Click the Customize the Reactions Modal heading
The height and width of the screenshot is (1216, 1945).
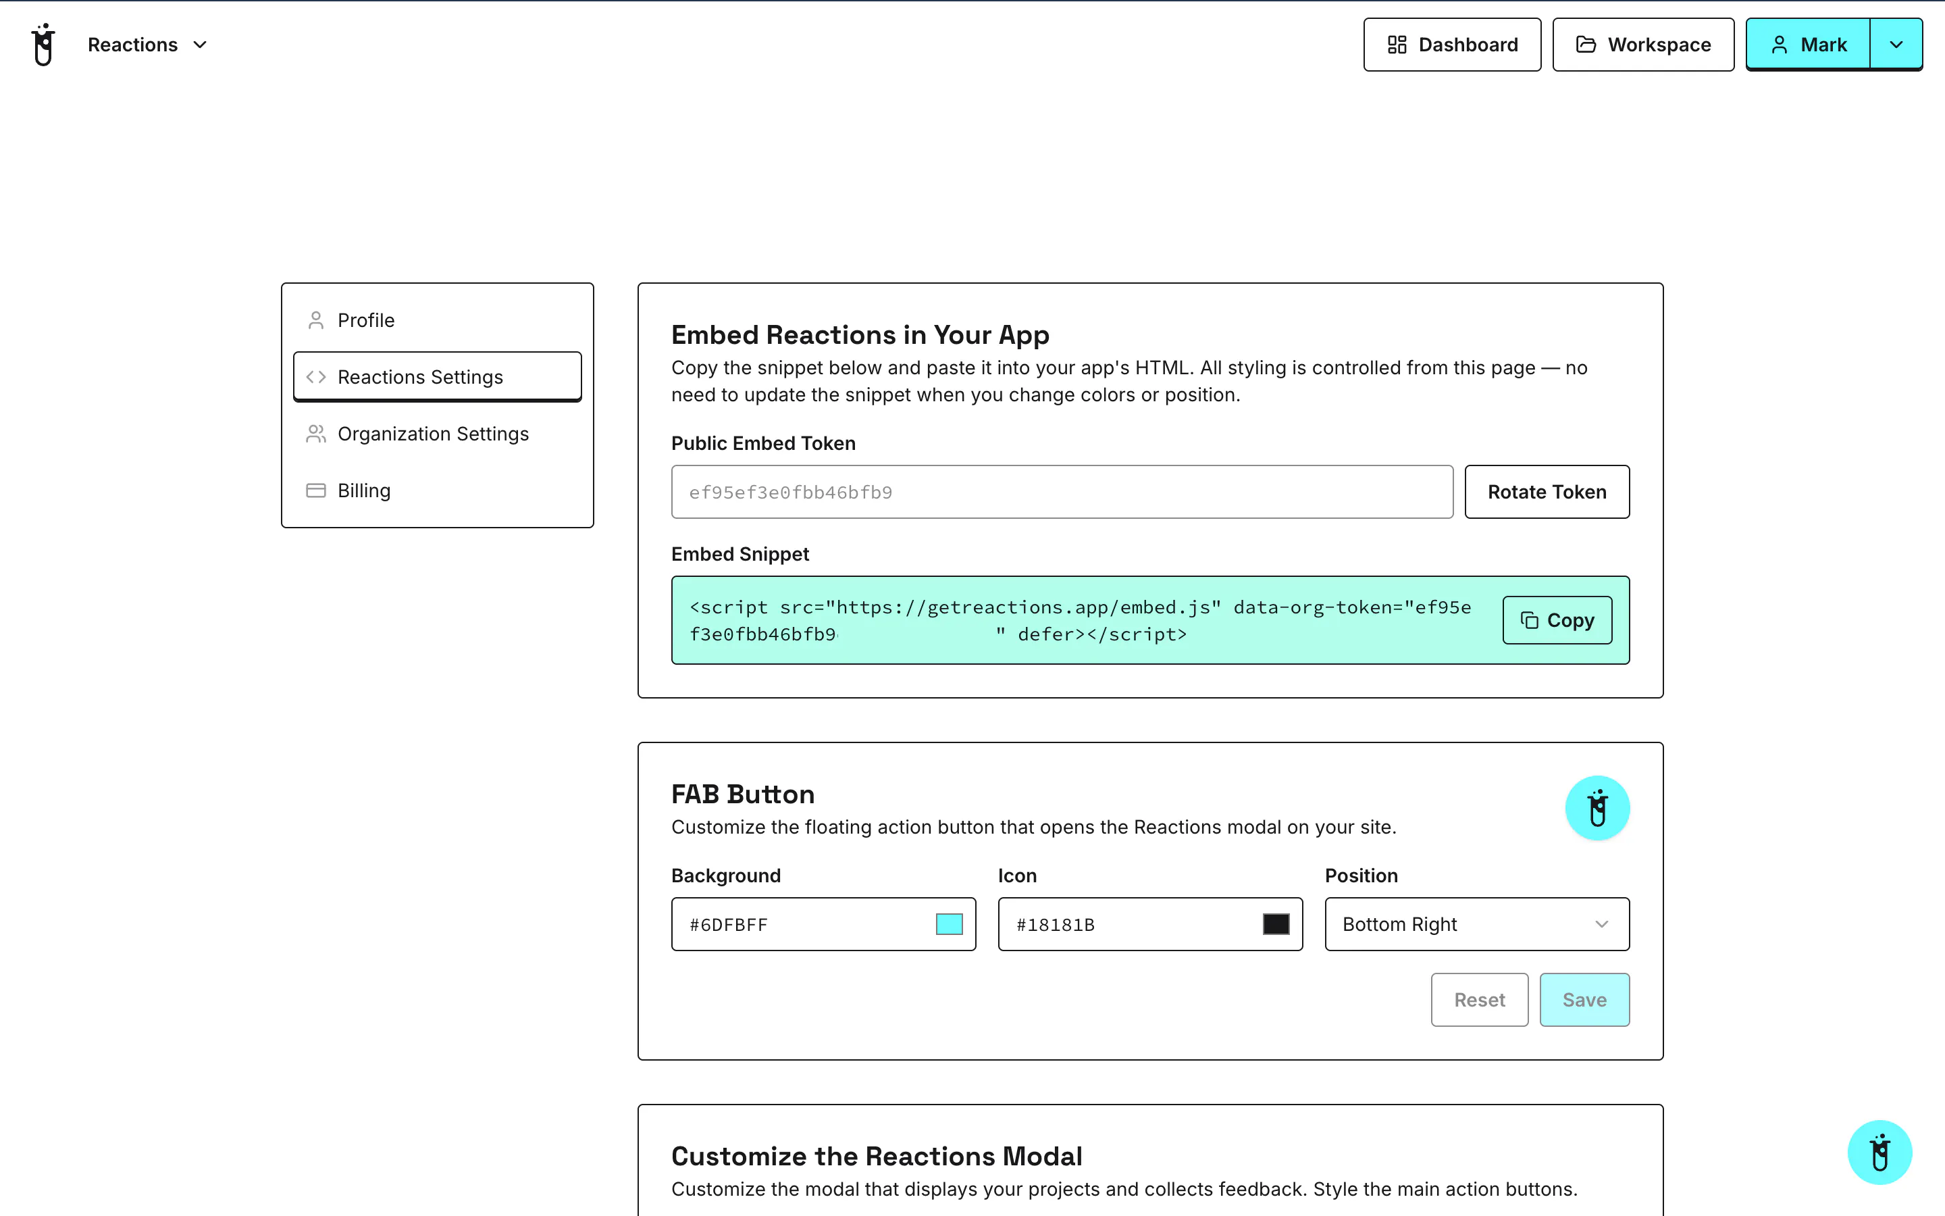[x=876, y=1156]
